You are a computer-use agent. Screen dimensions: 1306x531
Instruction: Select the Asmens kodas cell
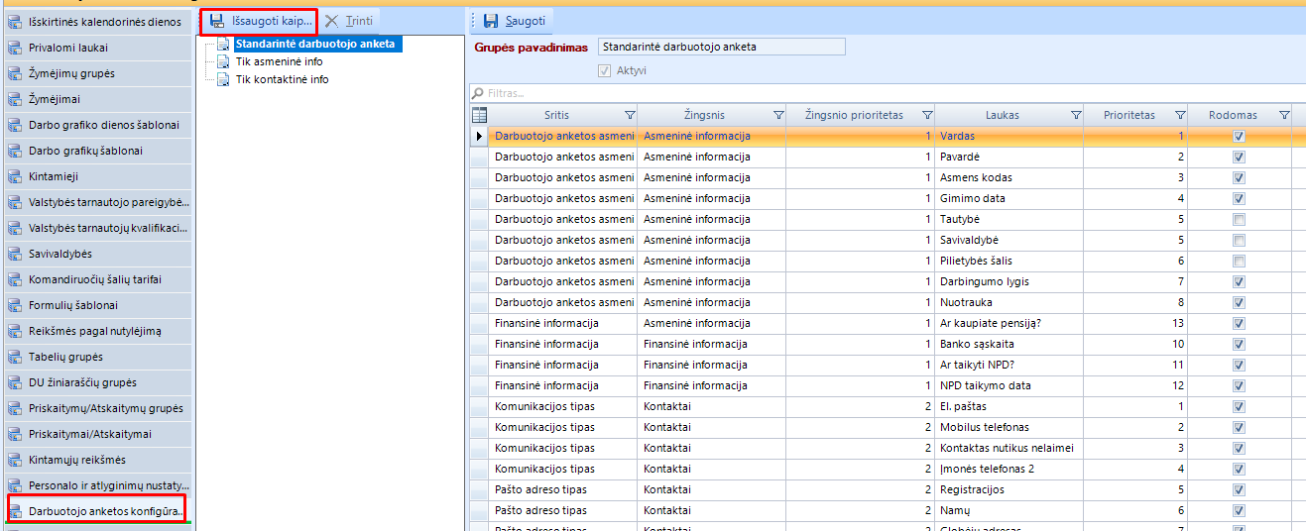tap(1009, 177)
